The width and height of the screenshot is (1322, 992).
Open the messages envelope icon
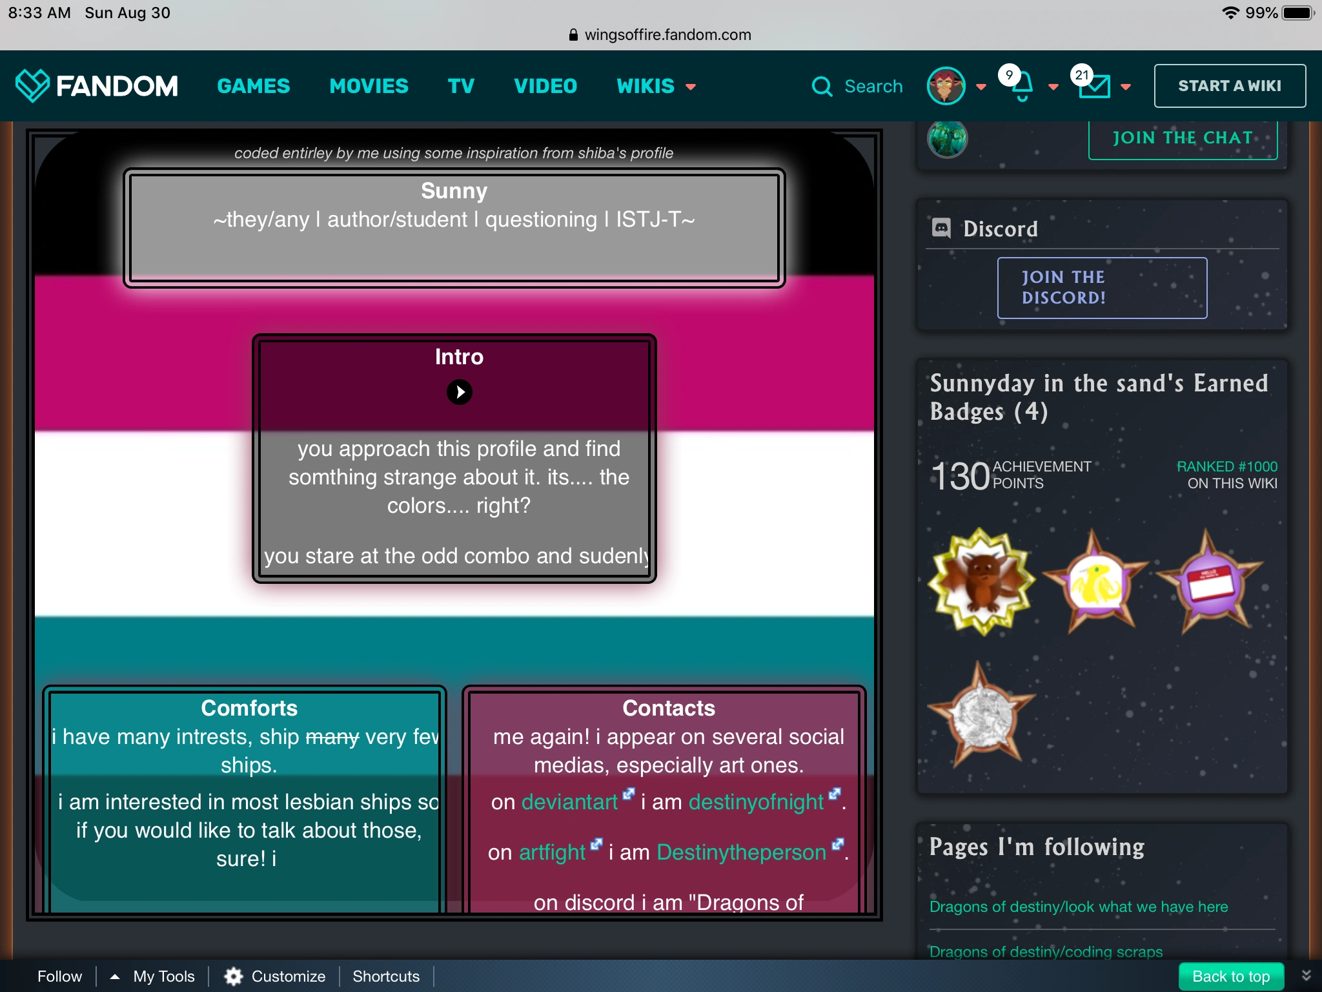click(x=1095, y=87)
